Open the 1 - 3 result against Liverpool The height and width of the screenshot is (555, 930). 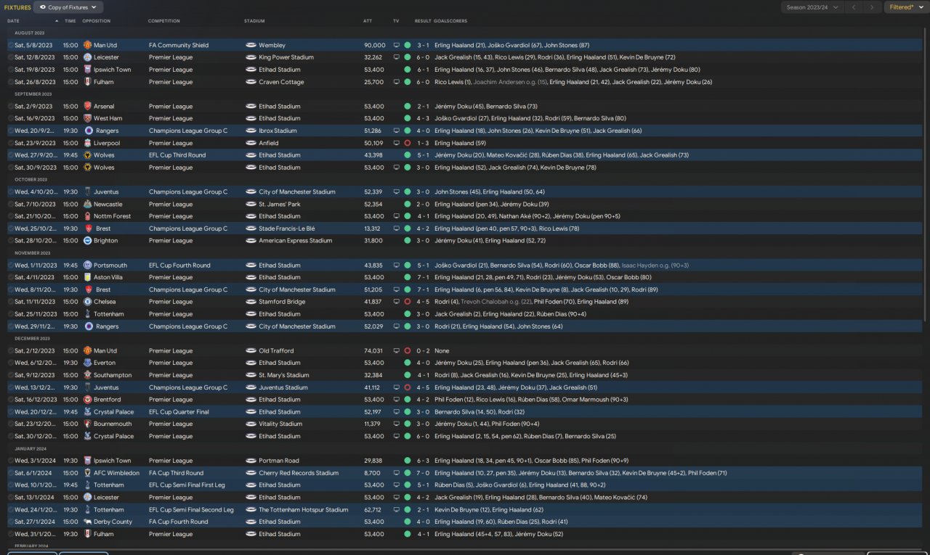424,143
